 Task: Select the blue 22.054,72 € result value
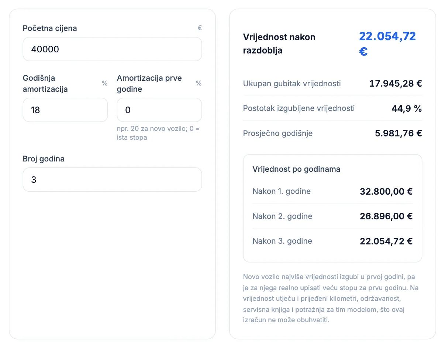[387, 43]
